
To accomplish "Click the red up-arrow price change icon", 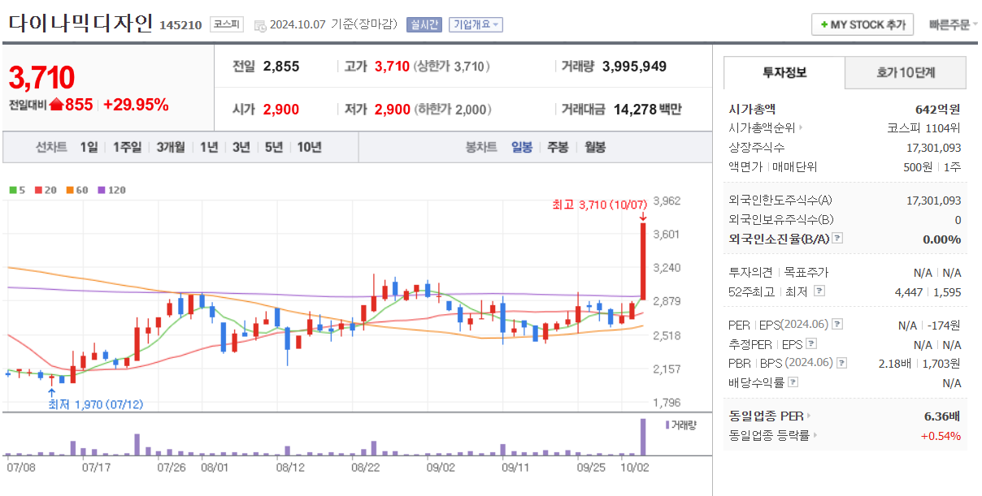I will tap(56, 105).
